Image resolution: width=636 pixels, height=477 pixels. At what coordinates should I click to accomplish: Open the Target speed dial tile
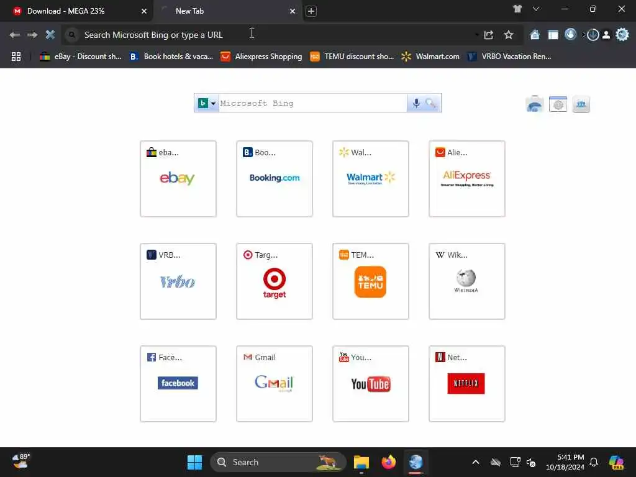tap(275, 281)
